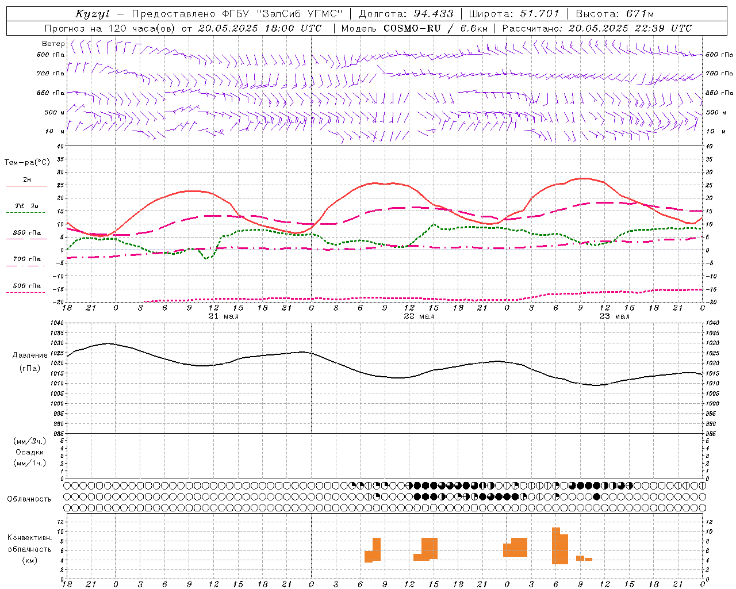The height and width of the screenshot is (589, 736).
Task: Click the dashed line sample under "Td 2м"
Action: (25, 213)
